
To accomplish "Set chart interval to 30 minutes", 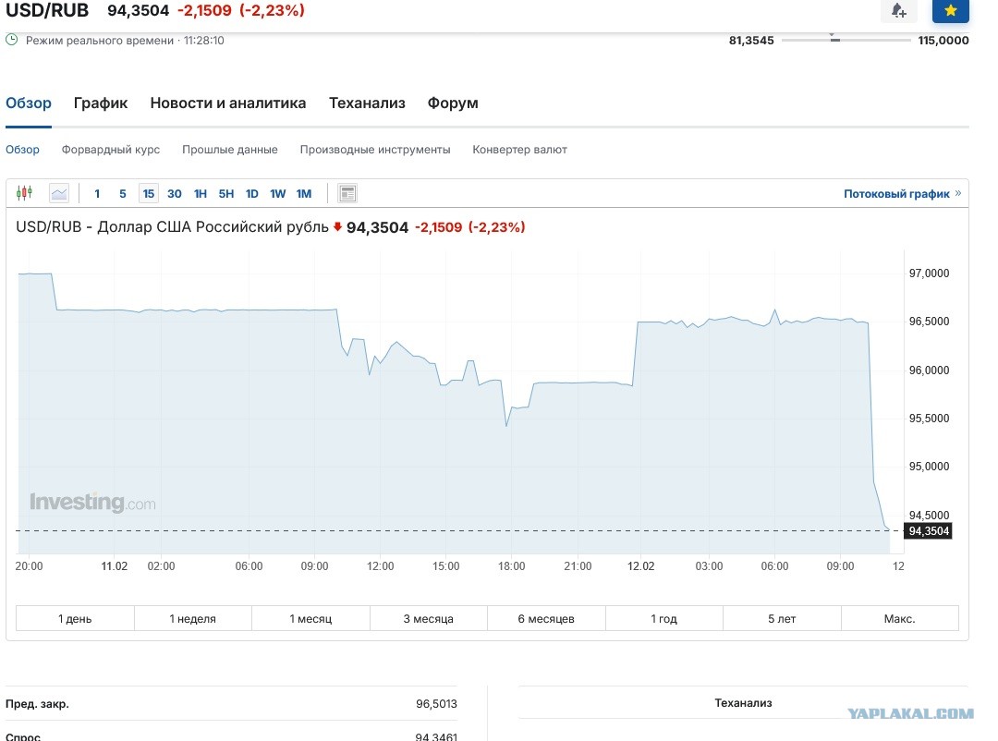I will (x=175, y=193).
